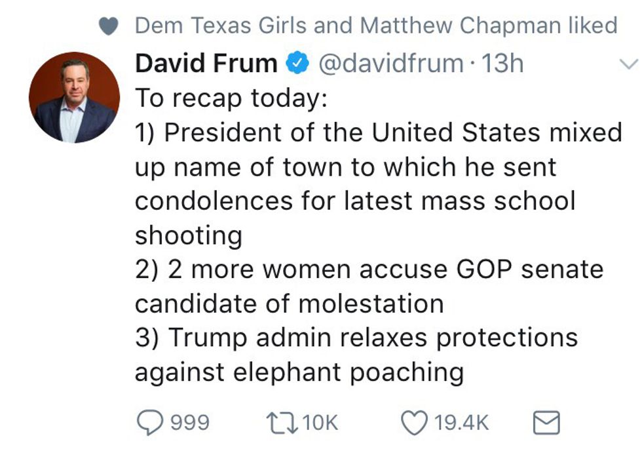Viewport: 642px width, 451px height.
Task: Like the tweet with the heart icon
Action: tap(413, 422)
